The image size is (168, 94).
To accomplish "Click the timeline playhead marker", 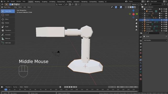I will click(x=6, y=90).
